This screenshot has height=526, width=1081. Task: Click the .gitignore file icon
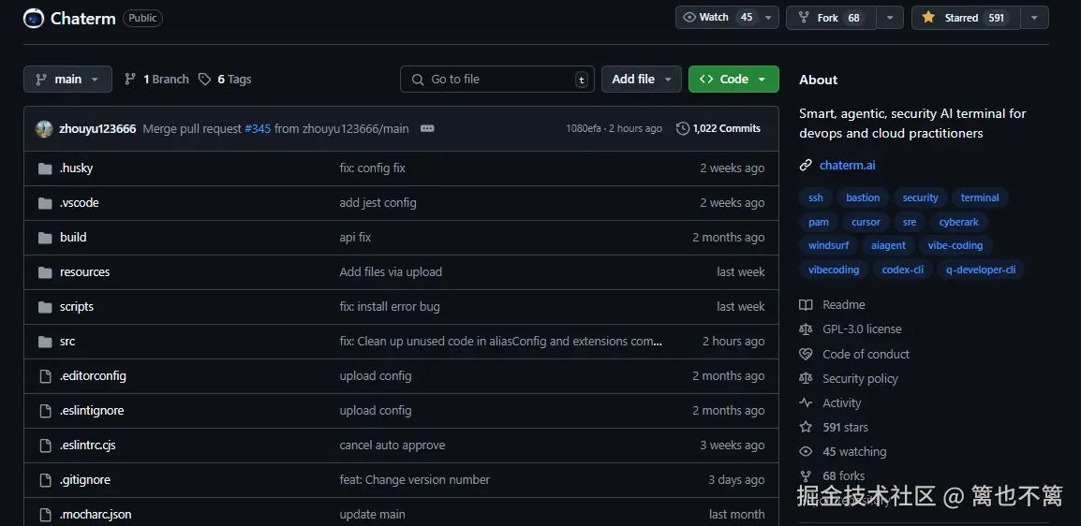point(44,480)
